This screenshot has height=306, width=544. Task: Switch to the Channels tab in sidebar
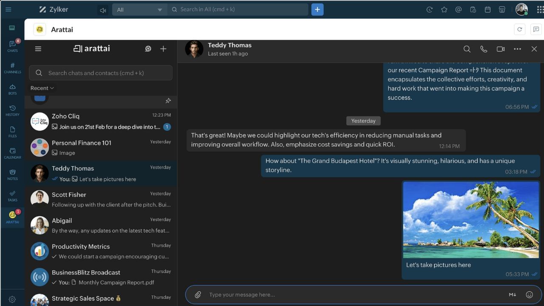[12, 68]
